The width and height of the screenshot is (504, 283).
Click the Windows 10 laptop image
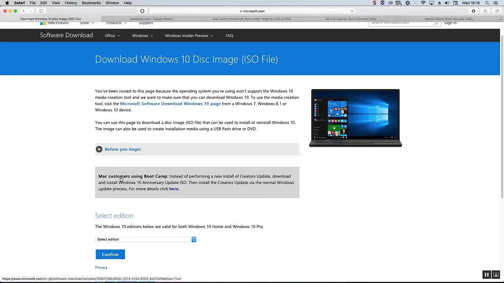click(356, 118)
